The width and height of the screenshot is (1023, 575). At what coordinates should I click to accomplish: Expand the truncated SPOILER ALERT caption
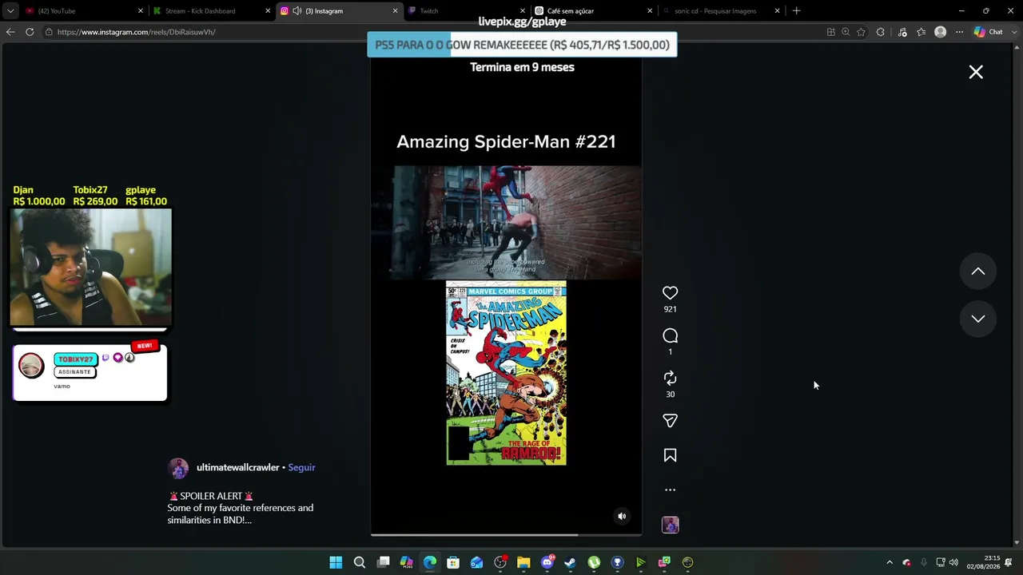click(240, 508)
